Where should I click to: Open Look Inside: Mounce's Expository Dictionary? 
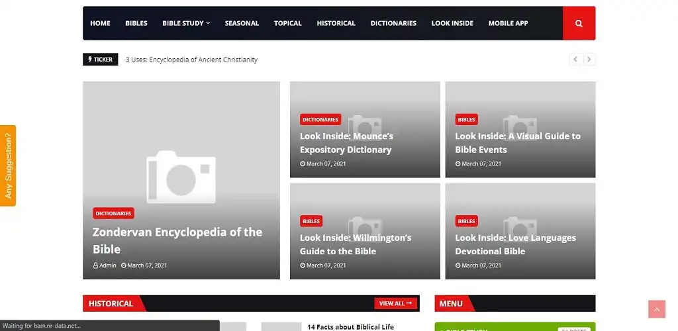click(346, 143)
